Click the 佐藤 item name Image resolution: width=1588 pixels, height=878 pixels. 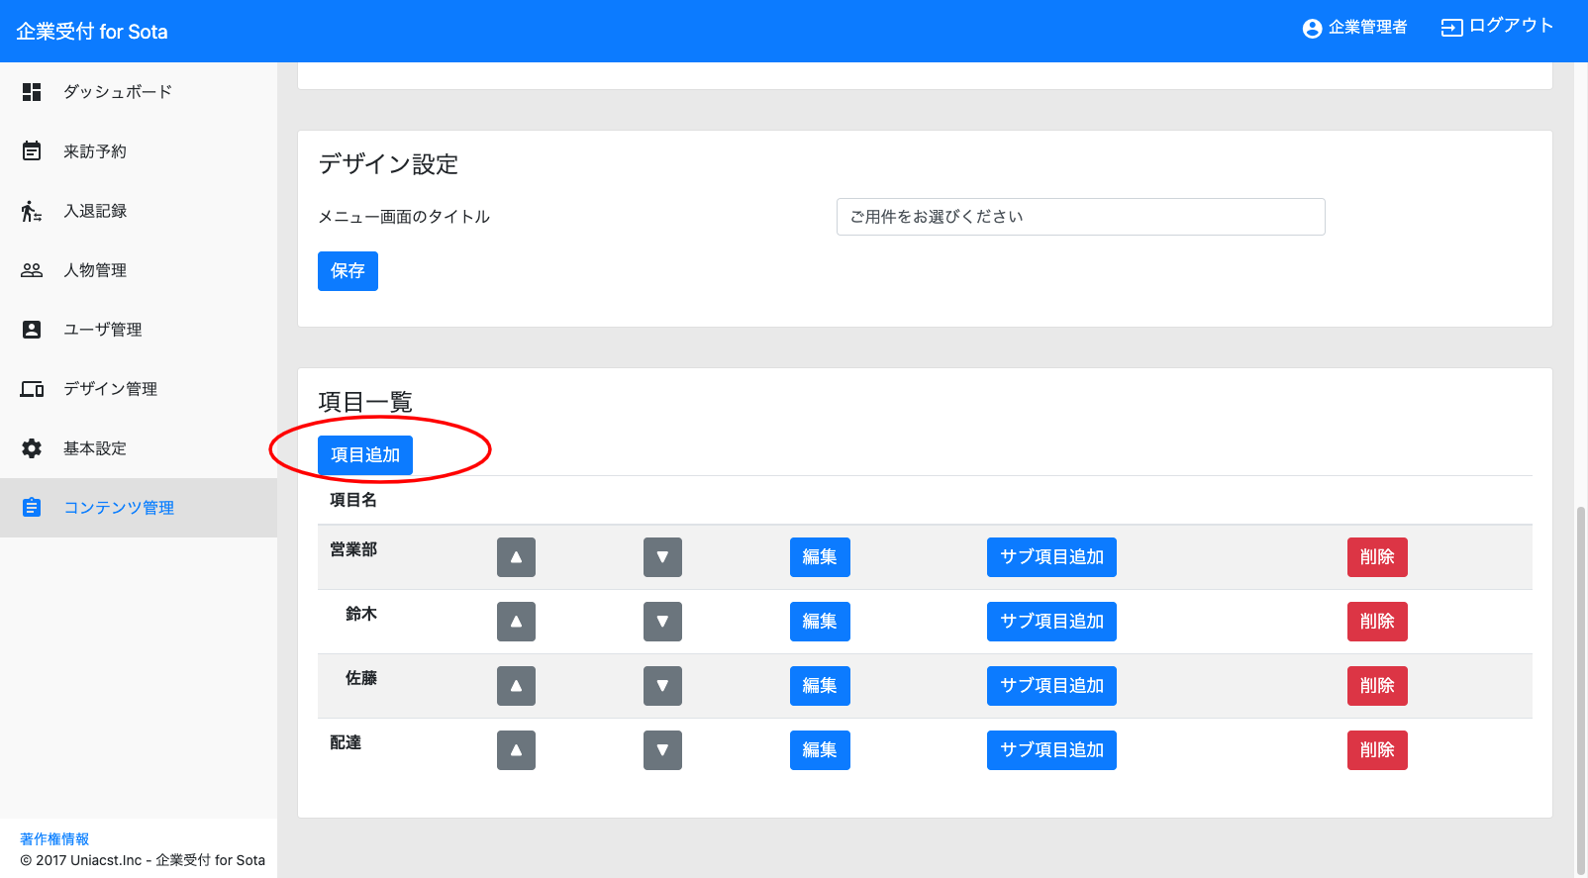click(361, 678)
